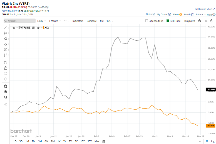Viewport: 216px width, 144px height.
Task: Open the 3-Month period dropdown
Action: pyautogui.click(x=54, y=21)
